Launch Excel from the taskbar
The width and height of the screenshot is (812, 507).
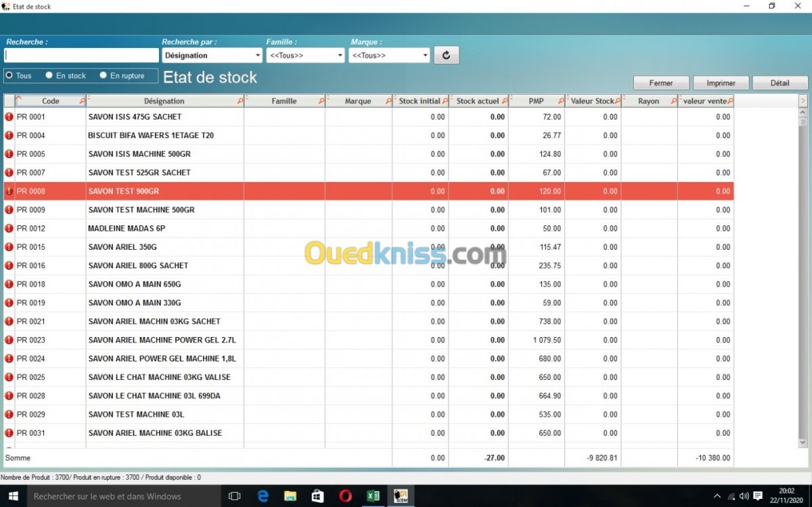click(373, 496)
